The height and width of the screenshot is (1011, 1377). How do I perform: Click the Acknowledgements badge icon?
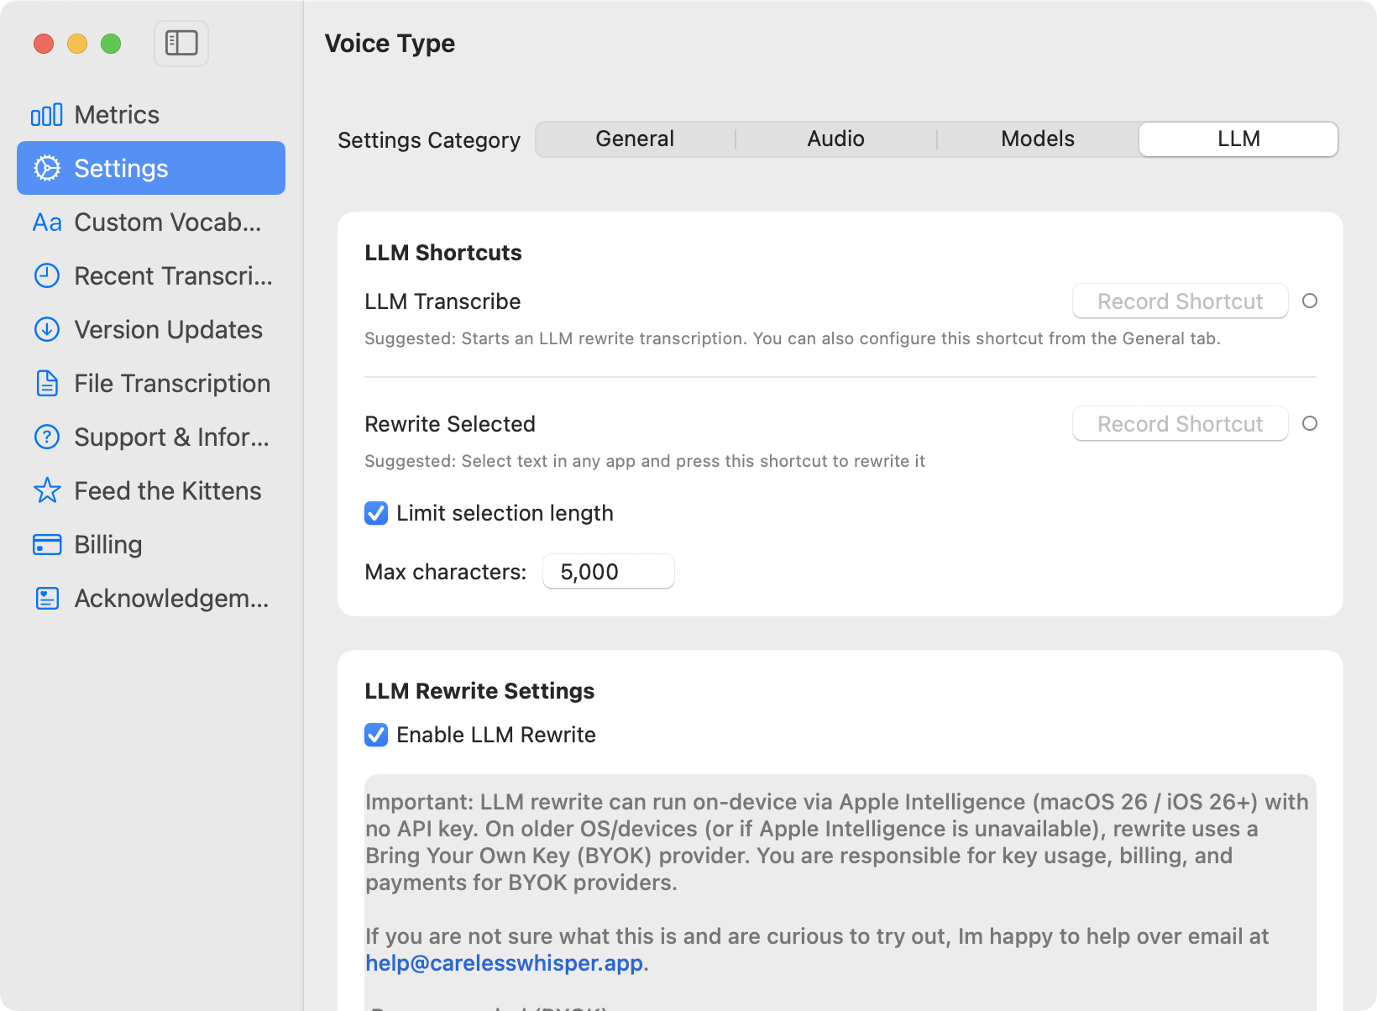47,598
